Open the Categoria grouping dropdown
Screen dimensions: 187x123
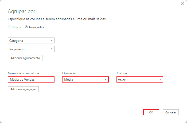[31, 40]
